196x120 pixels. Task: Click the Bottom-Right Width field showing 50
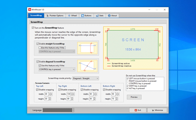[x=113, y=94]
